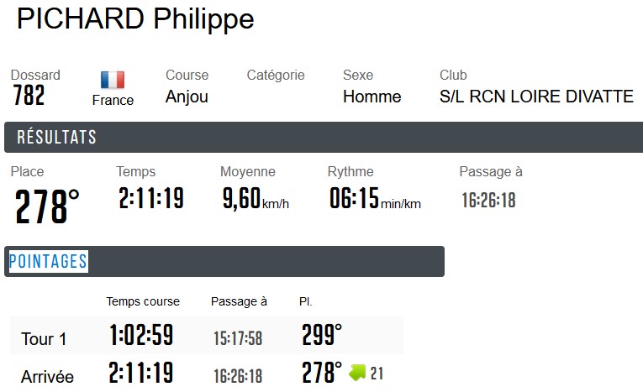Click the green position-gain arrow icon
This screenshot has height=392, width=643.
click(x=357, y=373)
